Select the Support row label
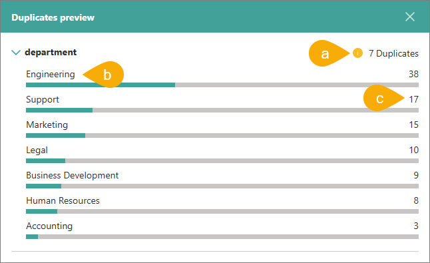 [43, 99]
